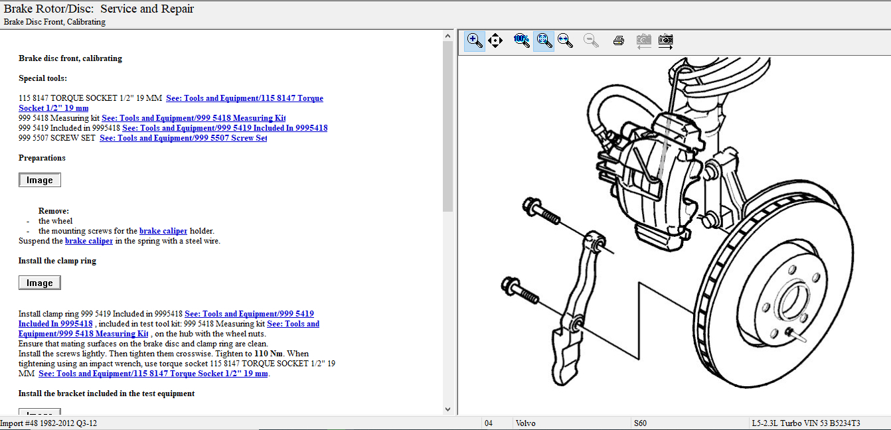Open the Image button under Preparations
The height and width of the screenshot is (430, 891).
click(40, 180)
